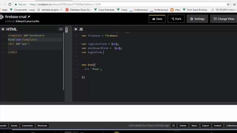Share this pen

coord(194,126)
